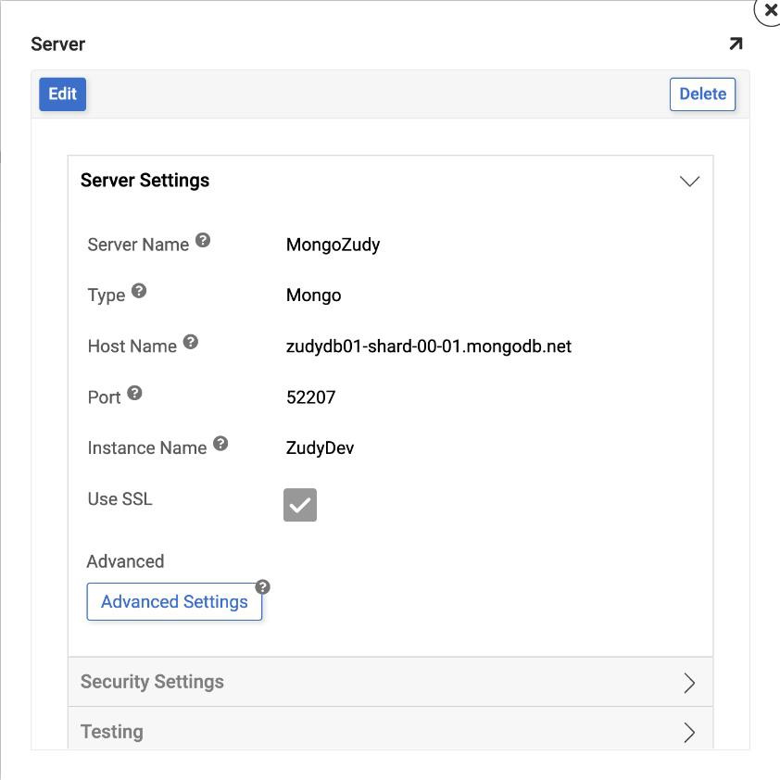Image resolution: width=780 pixels, height=780 pixels.
Task: Click the Edit button
Action: pos(62,94)
